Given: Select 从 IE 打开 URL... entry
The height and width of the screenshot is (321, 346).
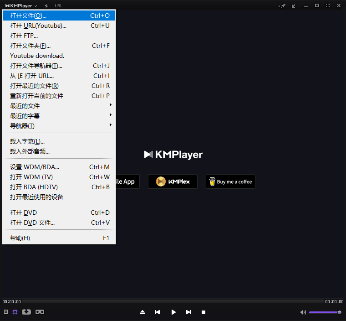Looking at the screenshot, I should click(59, 76).
